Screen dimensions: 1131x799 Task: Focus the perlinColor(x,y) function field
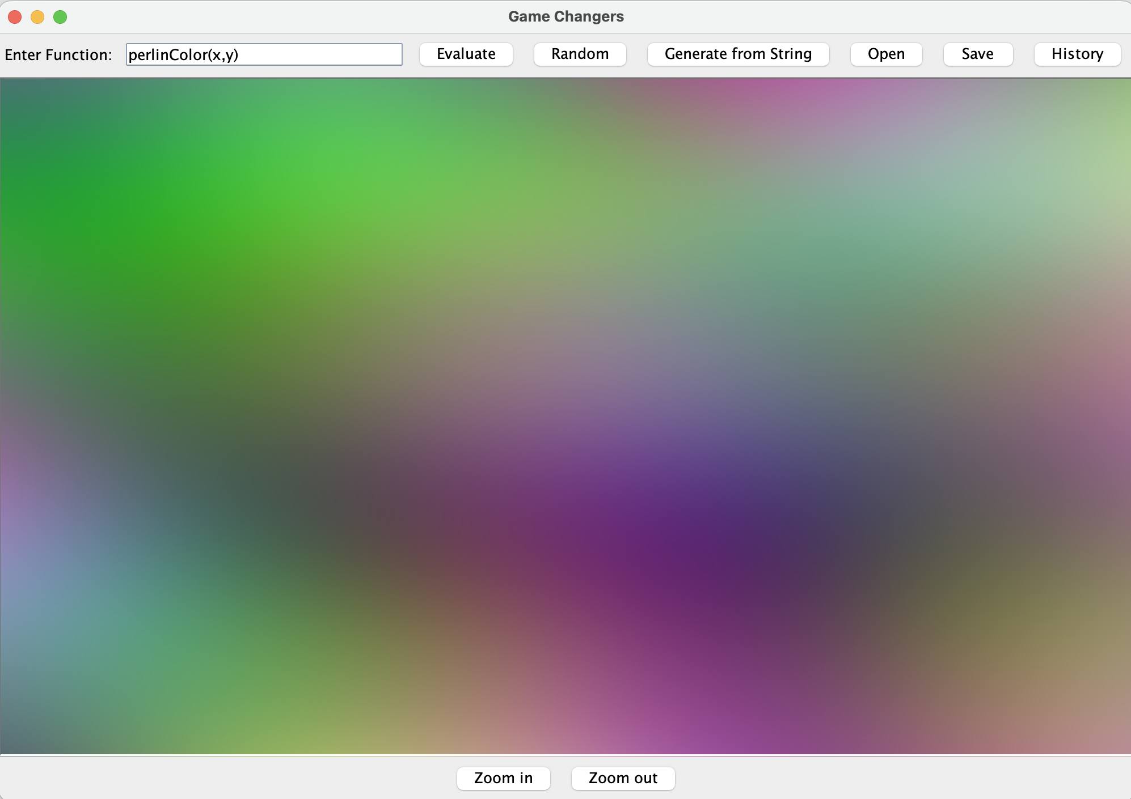pos(264,54)
